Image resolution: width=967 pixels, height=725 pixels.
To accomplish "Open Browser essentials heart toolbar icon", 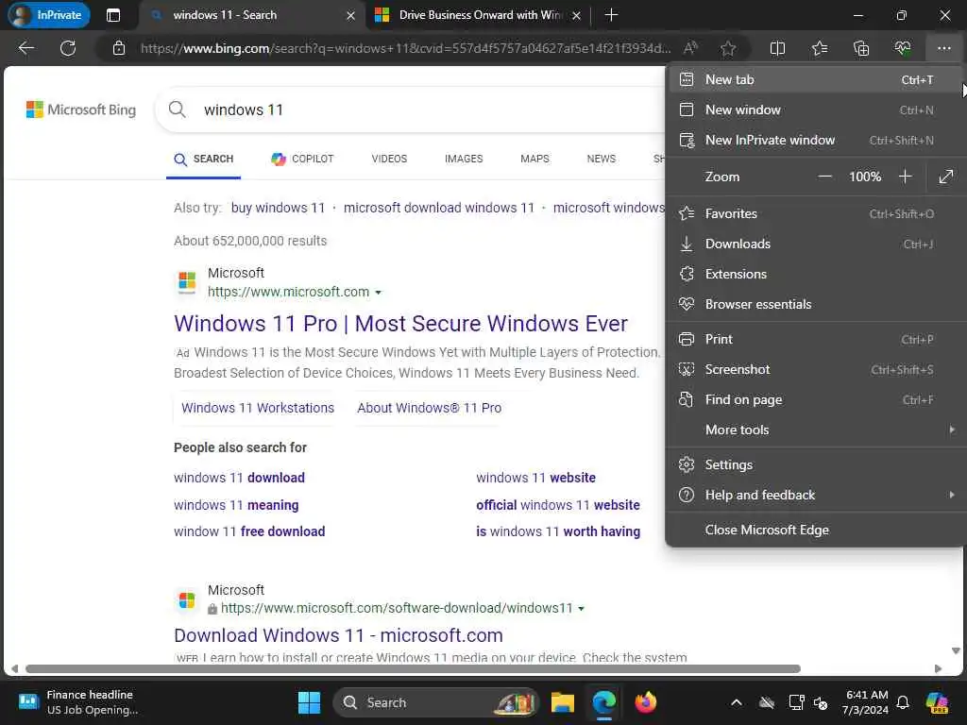I will click(902, 48).
